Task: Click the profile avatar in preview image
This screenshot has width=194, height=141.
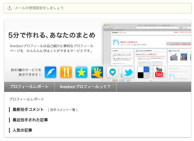Action: click(116, 43)
